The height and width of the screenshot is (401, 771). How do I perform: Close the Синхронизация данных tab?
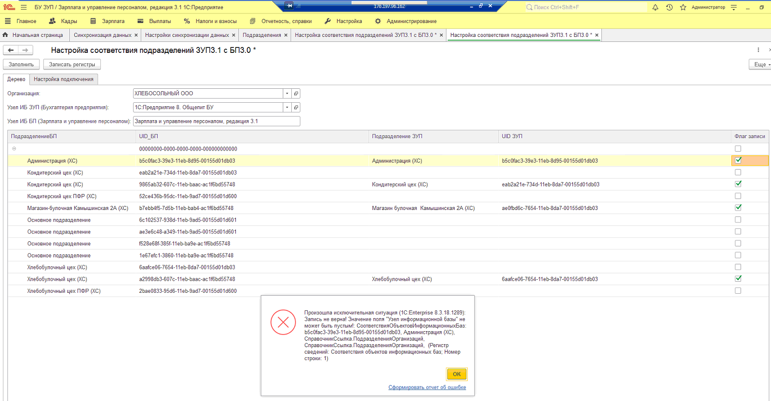(x=136, y=35)
